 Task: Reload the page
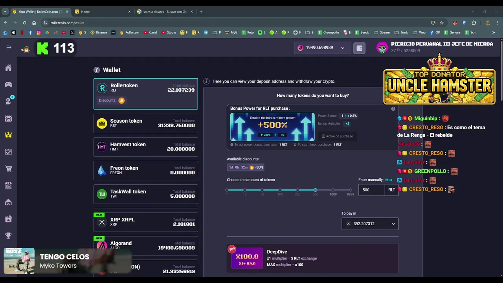coord(24,23)
